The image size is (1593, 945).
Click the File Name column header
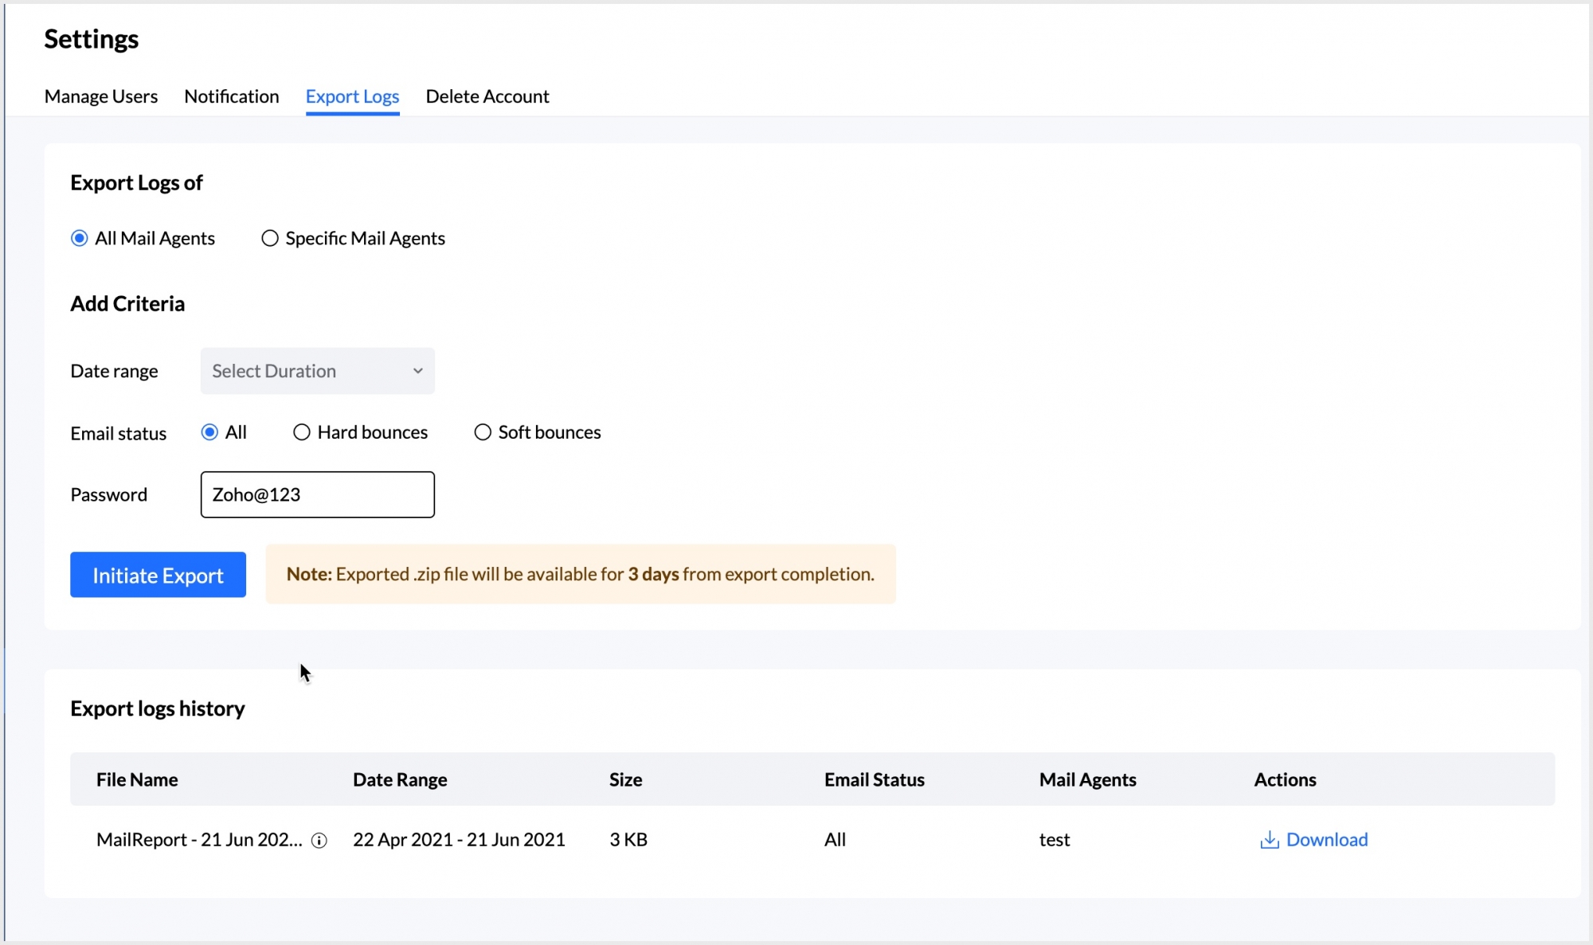tap(137, 779)
